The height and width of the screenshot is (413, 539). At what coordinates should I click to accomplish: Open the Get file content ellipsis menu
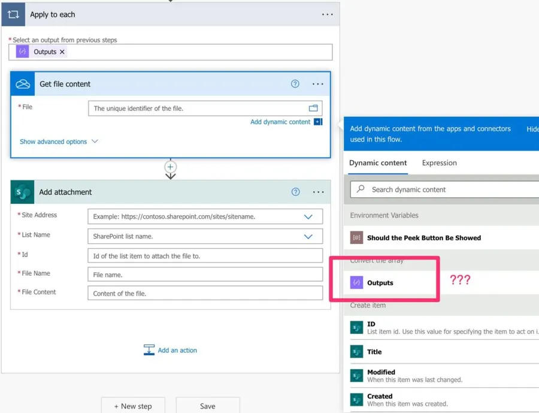click(x=317, y=84)
